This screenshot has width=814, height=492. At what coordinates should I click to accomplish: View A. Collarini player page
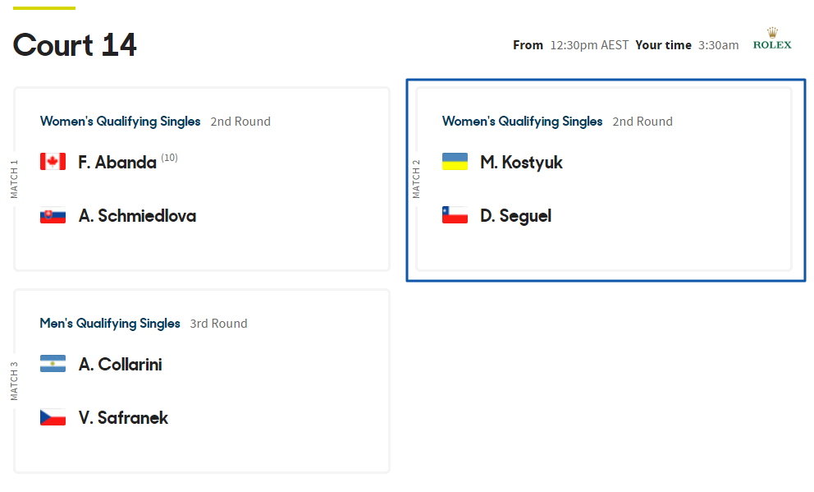pyautogui.click(x=120, y=364)
